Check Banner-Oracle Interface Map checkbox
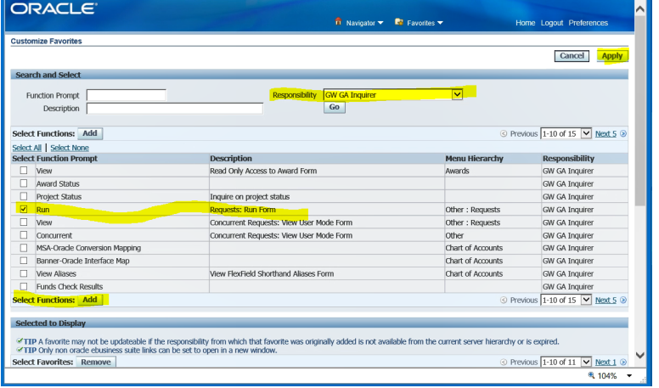Screen dimensions: 659x388 coord(24,261)
